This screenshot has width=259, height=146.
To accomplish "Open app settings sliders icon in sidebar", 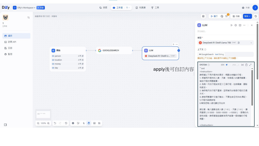I will click(29, 17).
